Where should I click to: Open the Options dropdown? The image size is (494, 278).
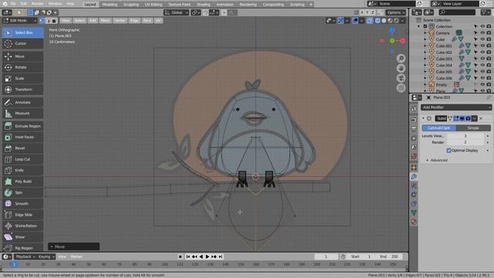pyautogui.click(x=396, y=12)
